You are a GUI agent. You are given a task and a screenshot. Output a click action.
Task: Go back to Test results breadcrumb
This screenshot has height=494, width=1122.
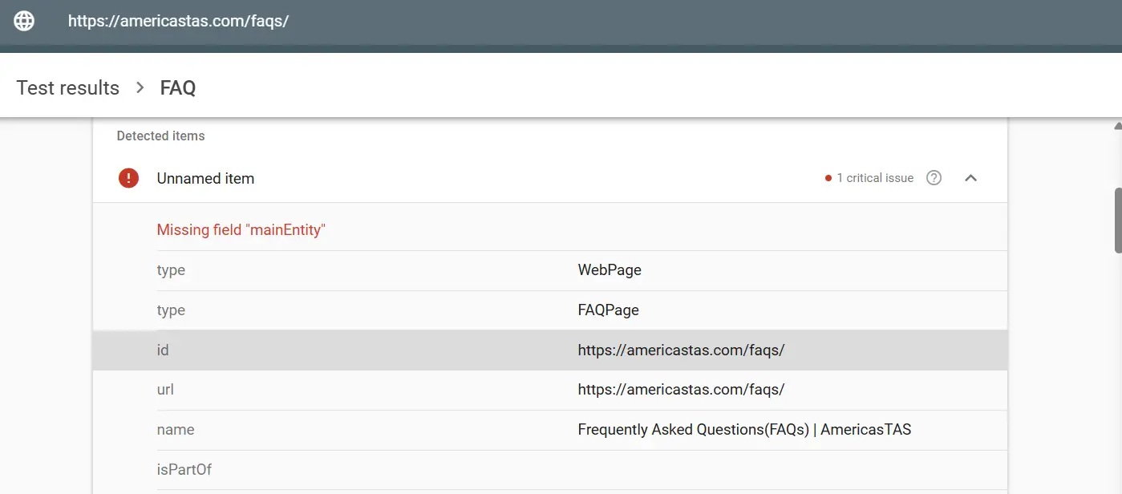68,87
